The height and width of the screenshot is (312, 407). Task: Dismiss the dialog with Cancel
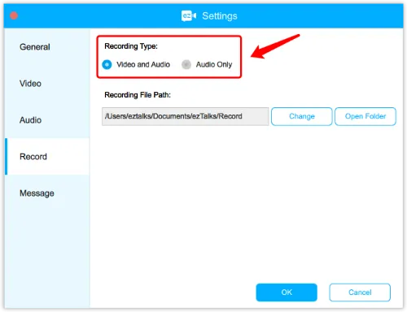pyautogui.click(x=360, y=292)
